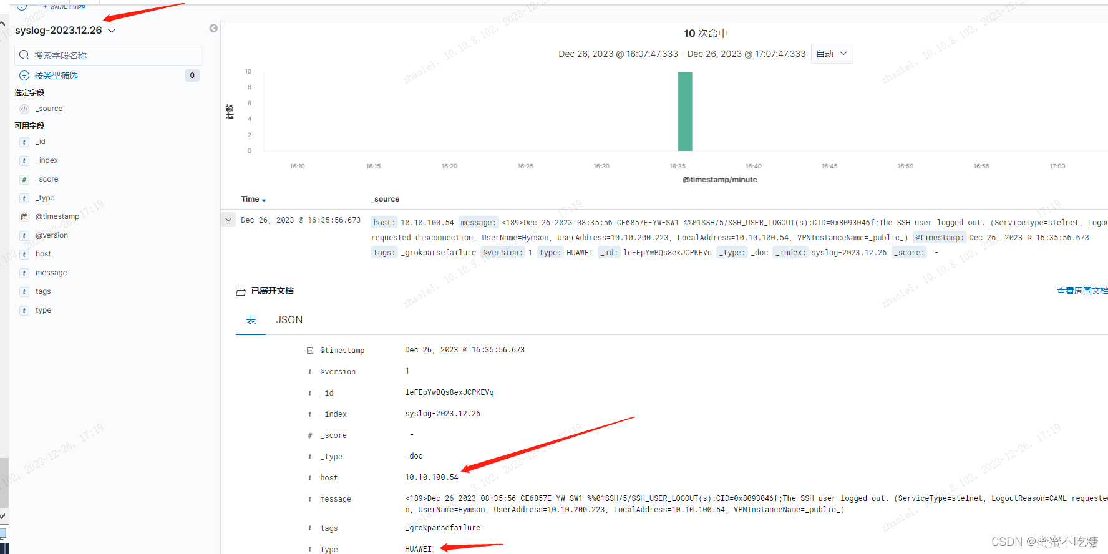
Task: Click the _source field's code icon
Action: [24, 109]
